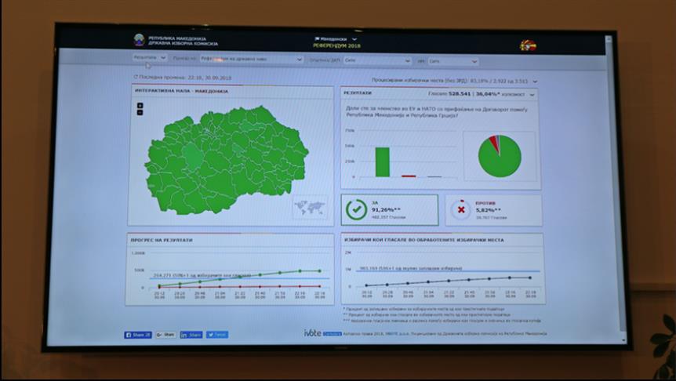
Task: Click the LinkedIn Share button
Action: [191, 335]
